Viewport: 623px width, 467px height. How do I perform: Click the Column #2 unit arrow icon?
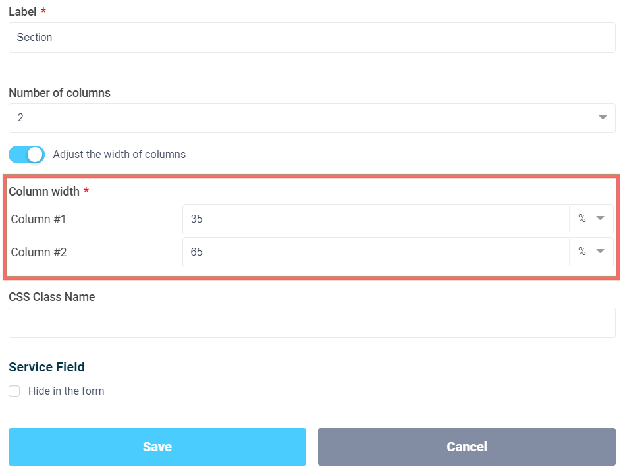[600, 252]
